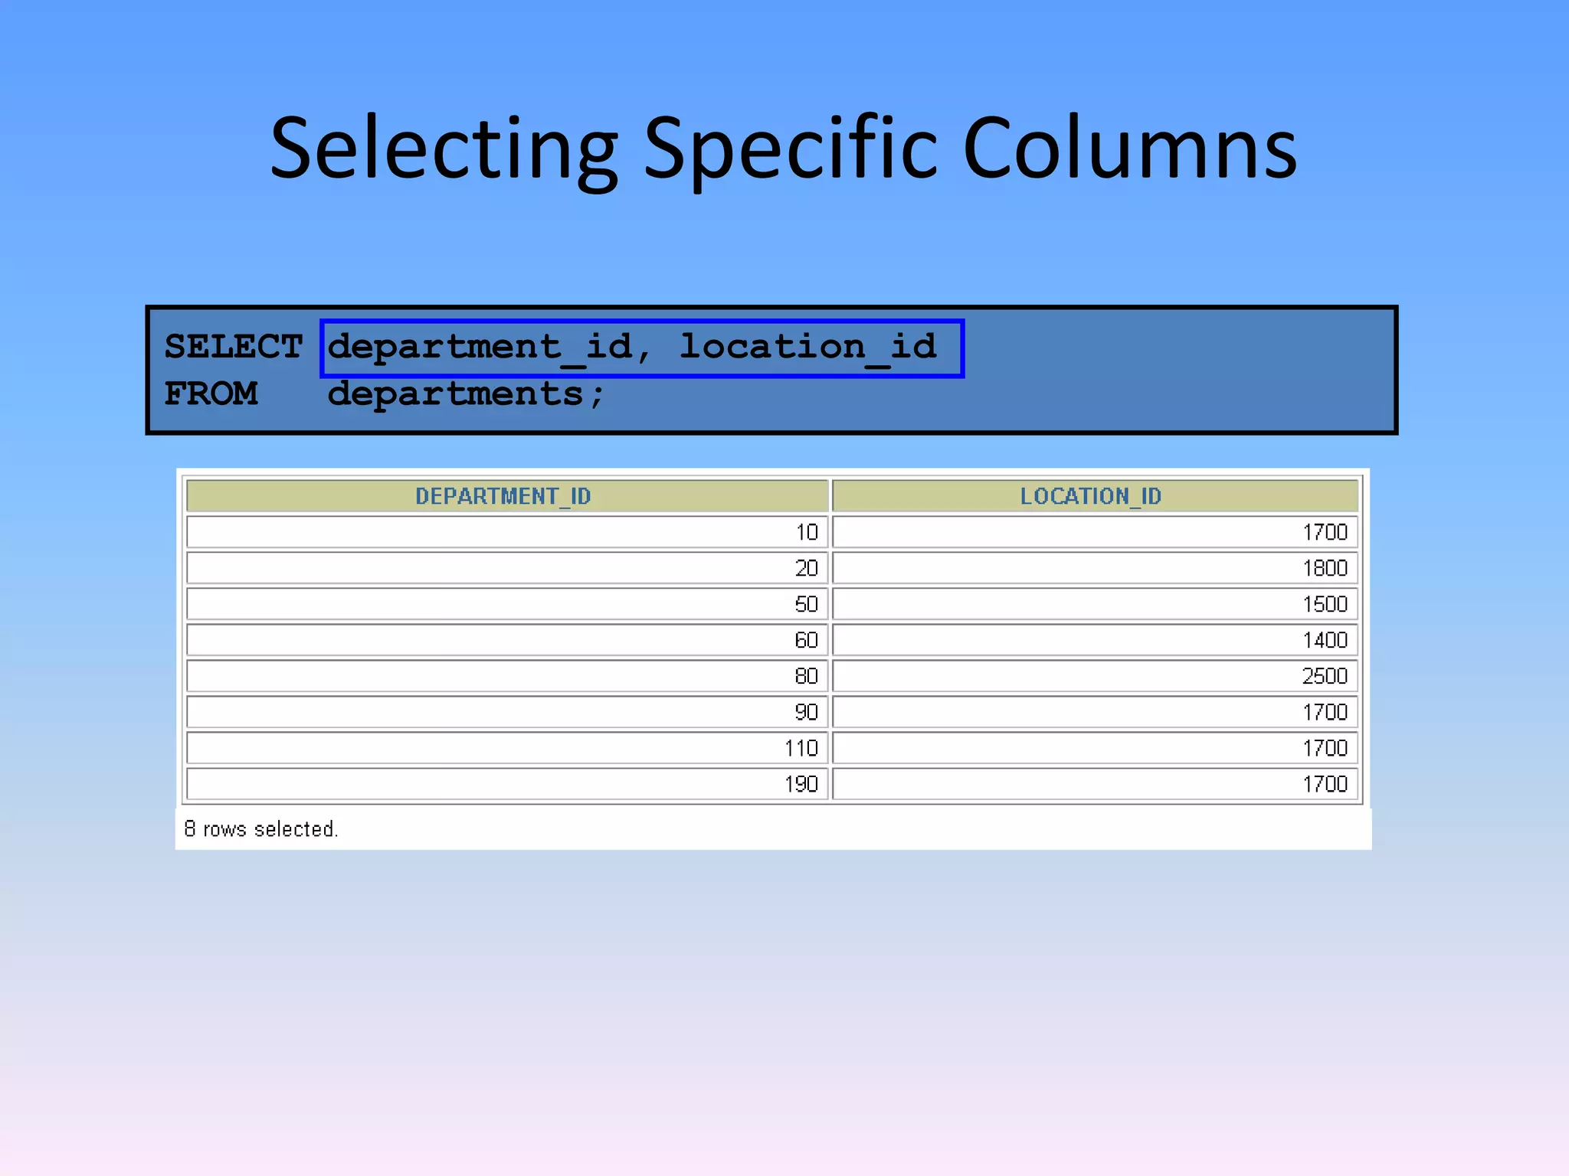Click the FROM keyword in the query
The image size is (1569, 1176).
[x=211, y=394]
